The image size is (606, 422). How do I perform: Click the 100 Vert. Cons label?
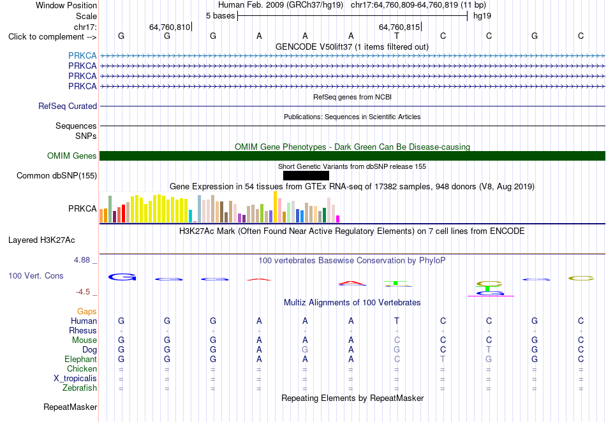pyautogui.click(x=36, y=275)
